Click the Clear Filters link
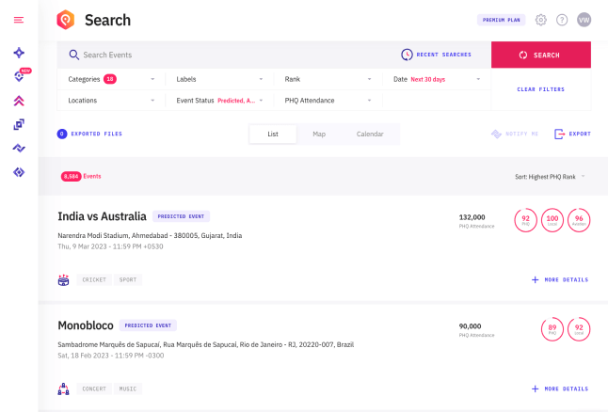 [x=540, y=89]
